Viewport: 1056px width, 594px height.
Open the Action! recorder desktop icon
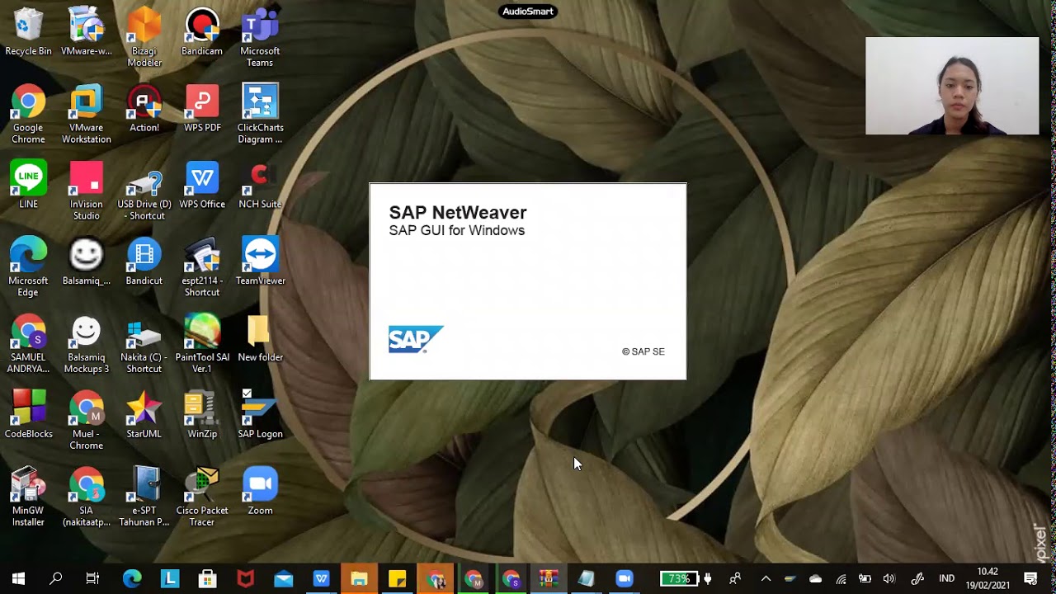(x=144, y=109)
